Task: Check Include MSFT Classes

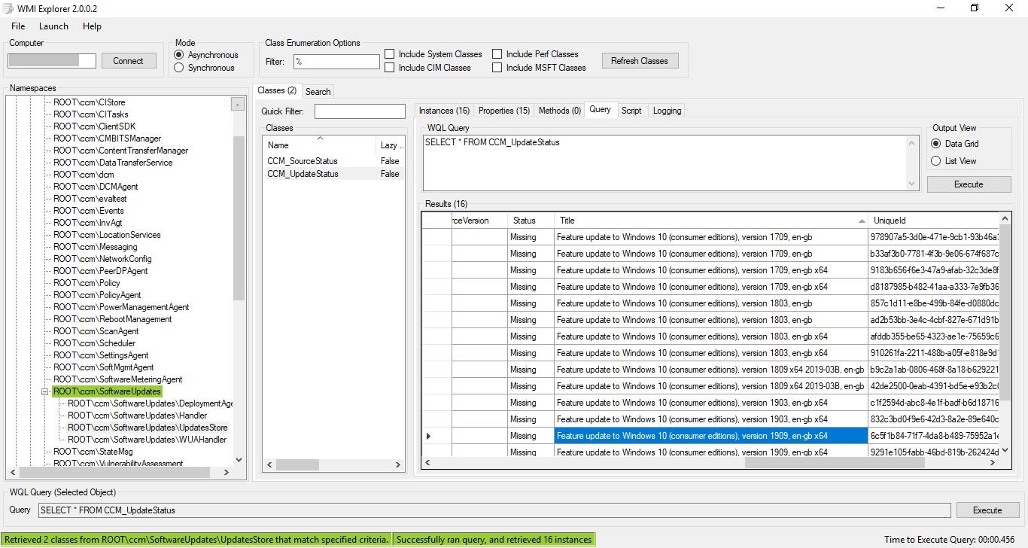Action: pos(497,67)
